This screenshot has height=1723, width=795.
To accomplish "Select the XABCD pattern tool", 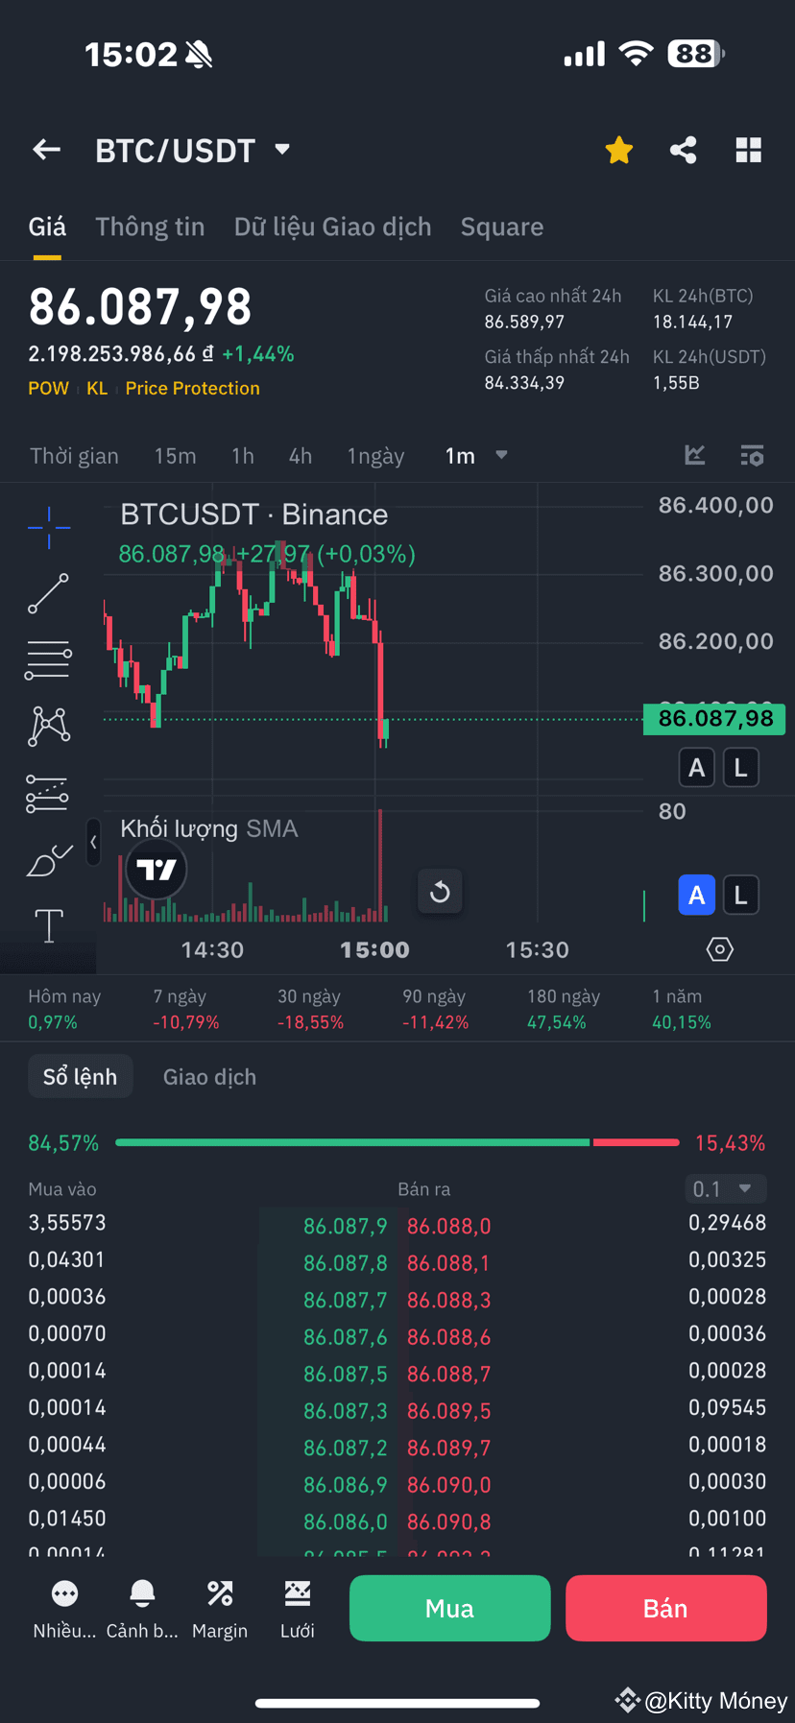I will click(49, 727).
